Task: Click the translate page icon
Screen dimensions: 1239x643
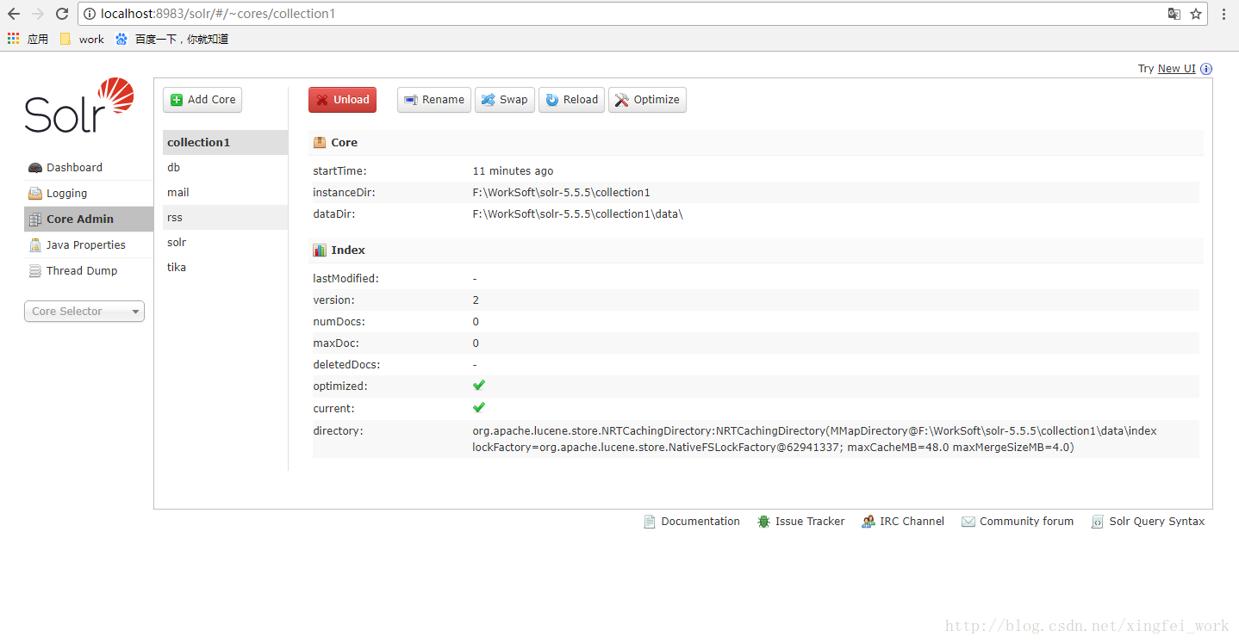Action: click(1174, 14)
